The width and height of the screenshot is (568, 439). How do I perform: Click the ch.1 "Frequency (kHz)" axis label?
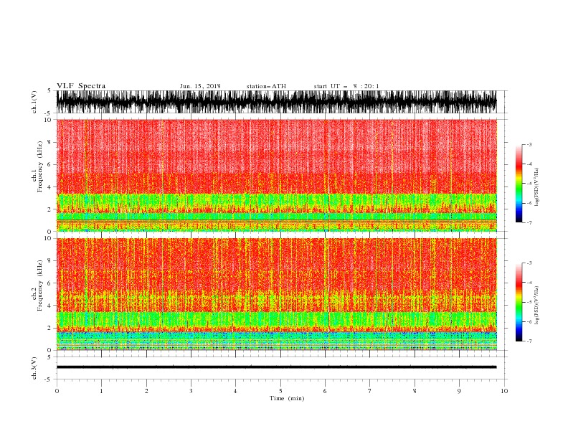pyautogui.click(x=40, y=166)
